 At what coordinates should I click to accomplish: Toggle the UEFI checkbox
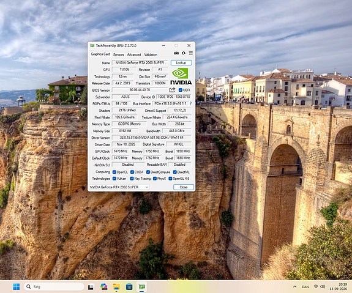coord(180,90)
